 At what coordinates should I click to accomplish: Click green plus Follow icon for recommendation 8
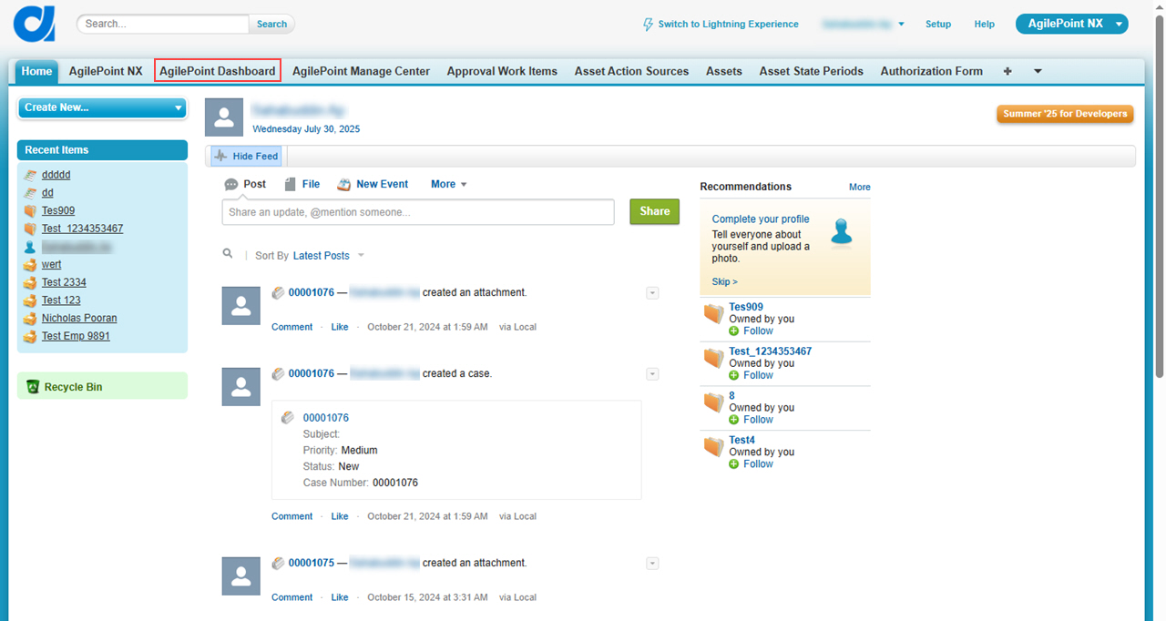click(734, 420)
